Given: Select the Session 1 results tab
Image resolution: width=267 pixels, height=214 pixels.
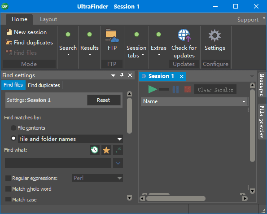Looking at the screenshot, I should (161, 76).
